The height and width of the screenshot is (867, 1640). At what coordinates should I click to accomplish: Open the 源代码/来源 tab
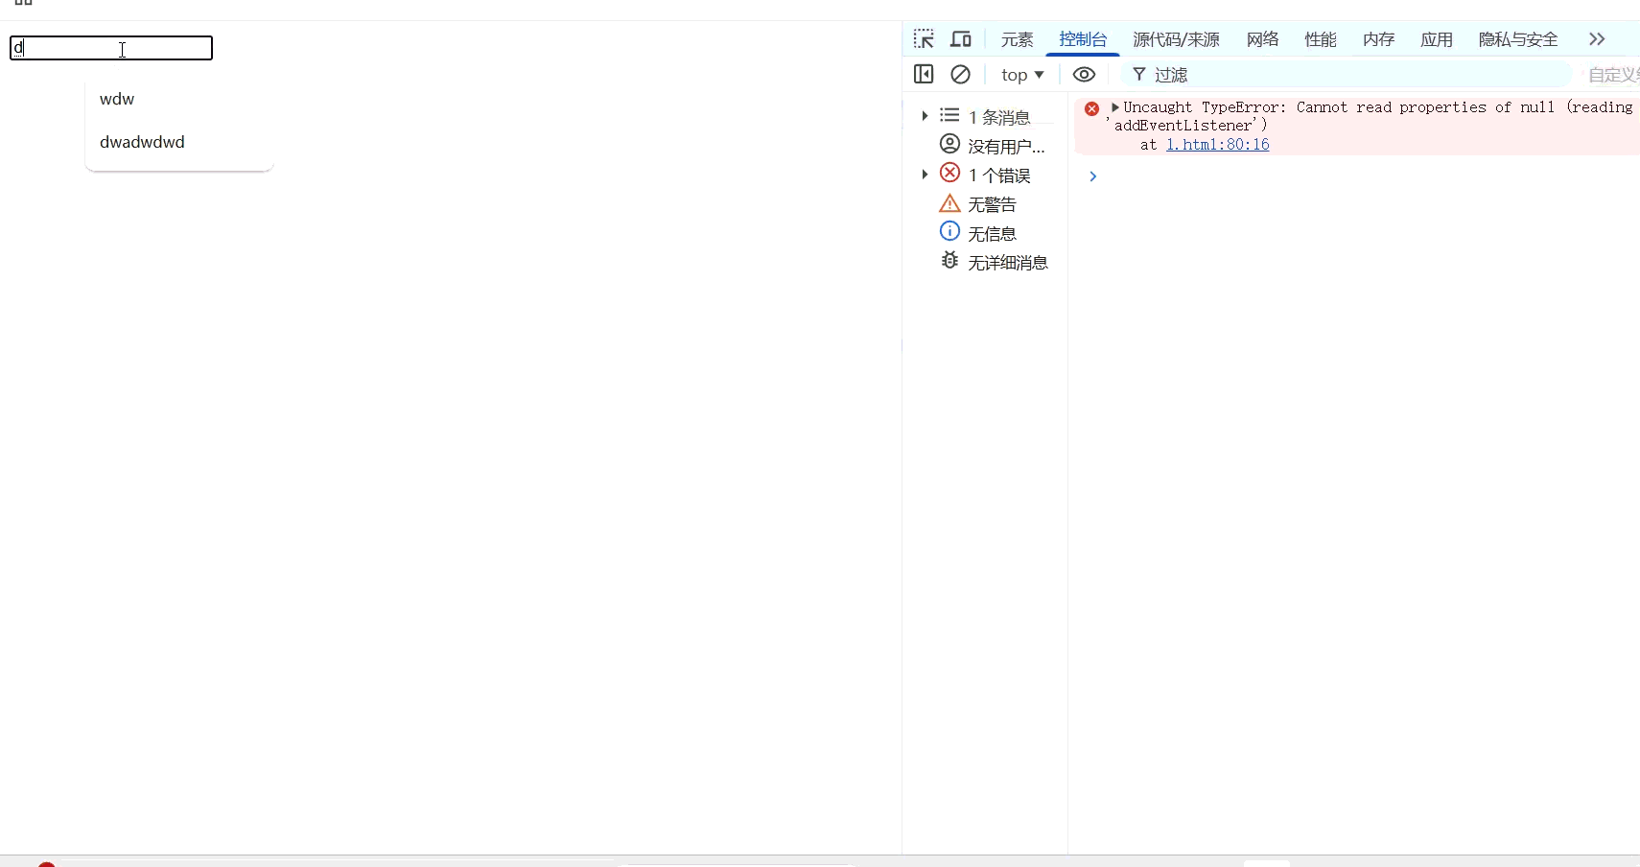pos(1176,39)
